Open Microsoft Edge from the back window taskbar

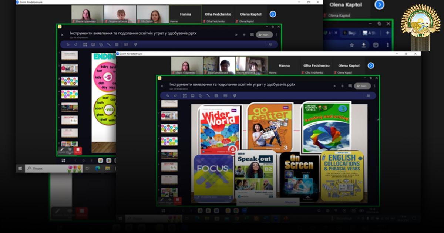97,169
